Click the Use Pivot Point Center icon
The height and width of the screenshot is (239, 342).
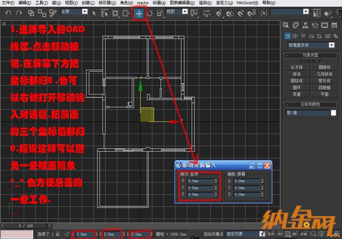point(194,13)
